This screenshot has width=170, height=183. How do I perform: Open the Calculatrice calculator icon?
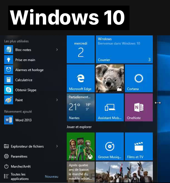[x=8, y=80]
